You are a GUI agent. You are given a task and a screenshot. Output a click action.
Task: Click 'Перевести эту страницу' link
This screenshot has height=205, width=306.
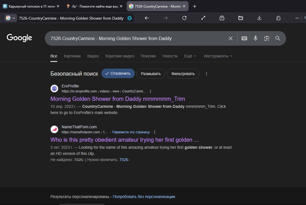[x=131, y=132]
